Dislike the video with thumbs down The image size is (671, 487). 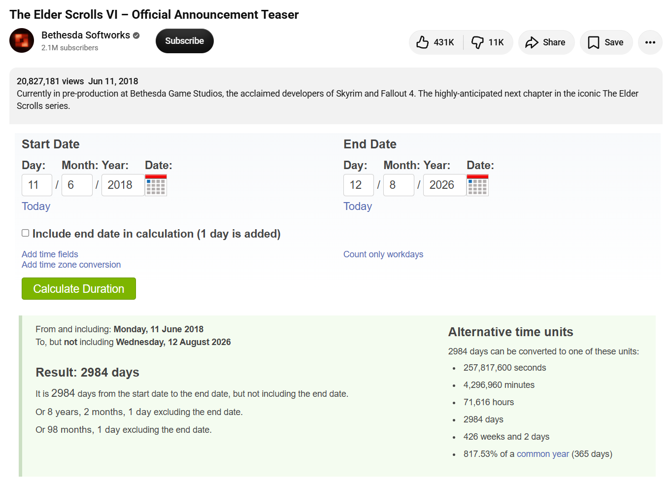coord(488,42)
